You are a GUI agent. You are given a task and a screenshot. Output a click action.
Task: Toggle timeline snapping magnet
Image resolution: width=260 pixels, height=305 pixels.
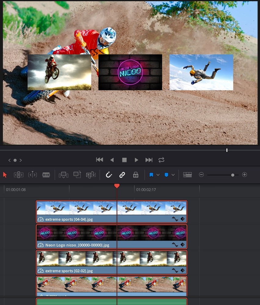[109, 175]
